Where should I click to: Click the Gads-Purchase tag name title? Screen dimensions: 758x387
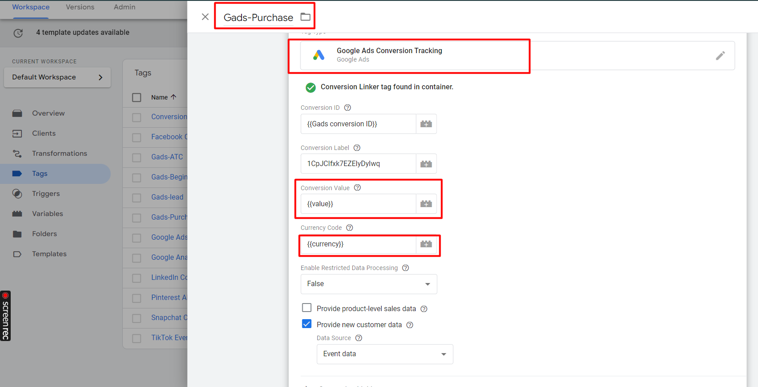click(x=258, y=17)
